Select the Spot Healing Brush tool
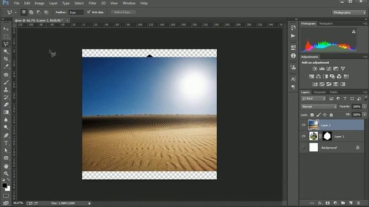The image size is (369, 207). (x=6, y=75)
